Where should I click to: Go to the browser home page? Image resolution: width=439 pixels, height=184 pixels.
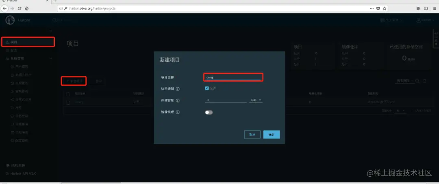click(x=27, y=9)
